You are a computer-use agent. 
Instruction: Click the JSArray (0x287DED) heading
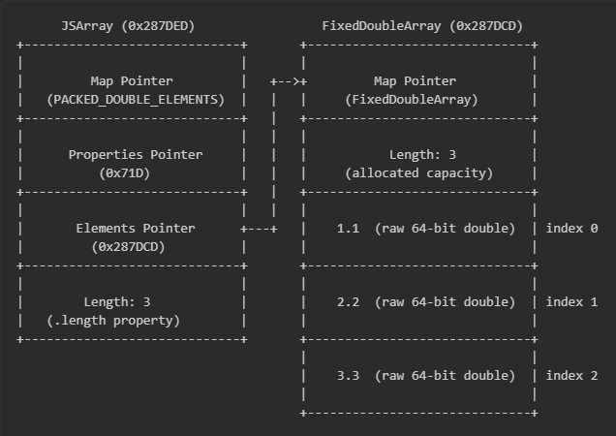pyautogui.click(x=131, y=25)
